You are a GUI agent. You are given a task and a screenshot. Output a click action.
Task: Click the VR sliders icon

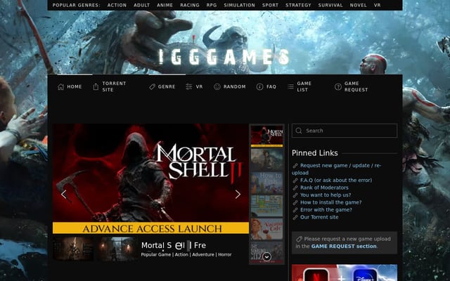click(x=189, y=86)
